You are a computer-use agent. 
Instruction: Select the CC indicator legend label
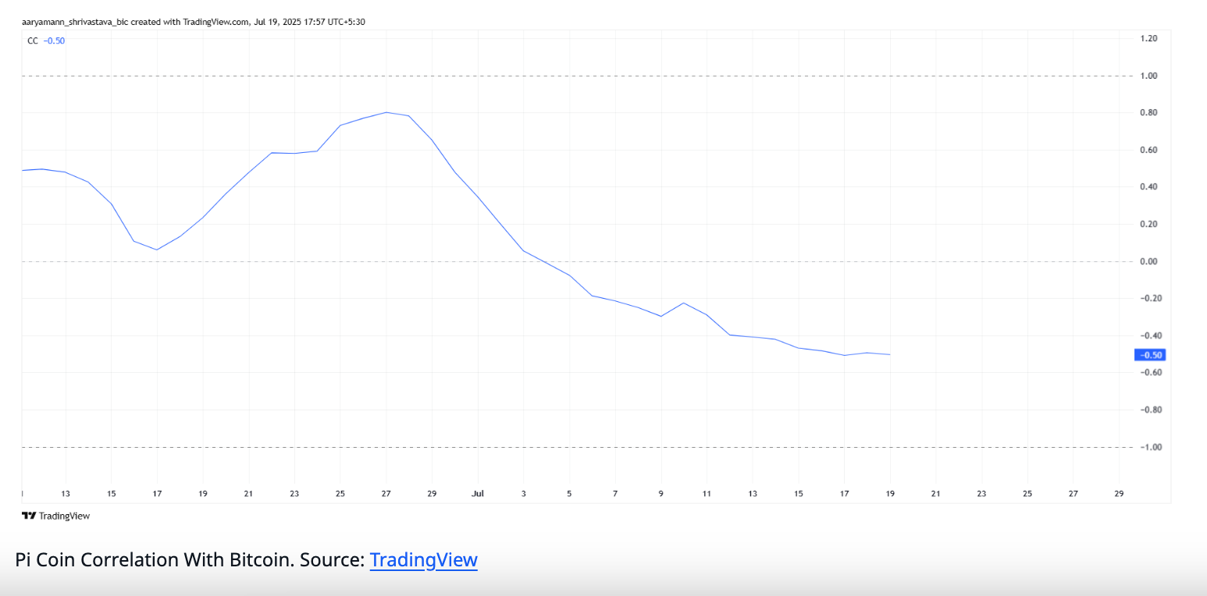pyautogui.click(x=32, y=41)
